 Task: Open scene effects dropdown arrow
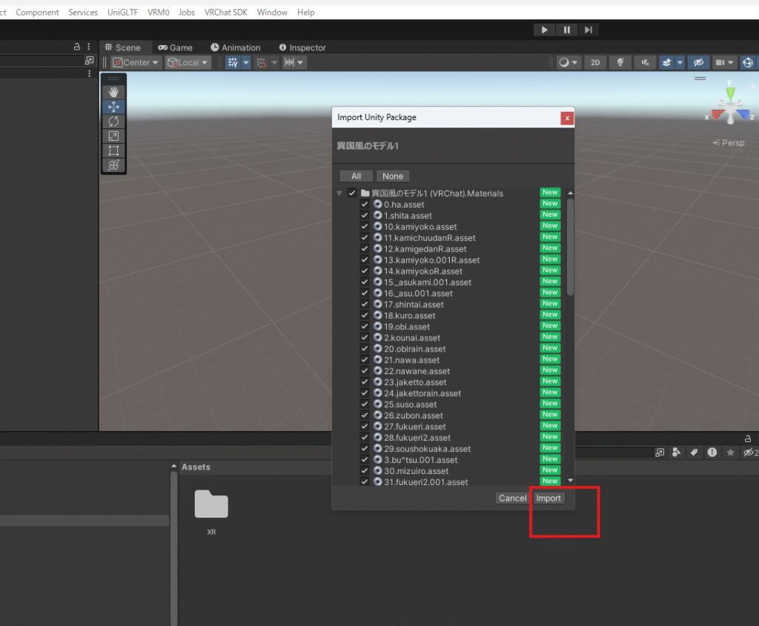tap(680, 62)
